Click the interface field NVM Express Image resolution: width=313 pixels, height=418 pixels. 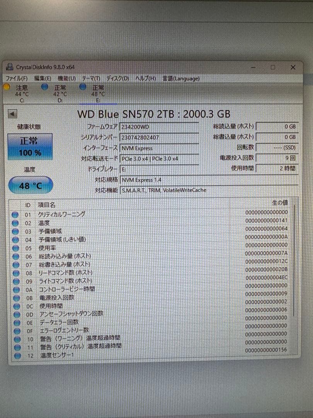pyautogui.click(x=159, y=148)
